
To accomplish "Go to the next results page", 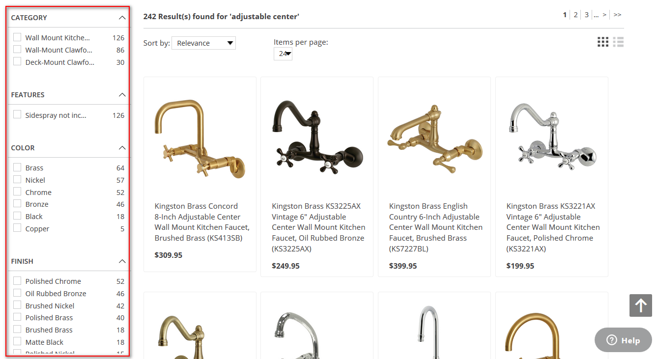I will [x=604, y=15].
